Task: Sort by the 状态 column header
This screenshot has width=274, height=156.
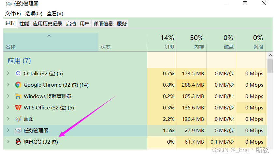Action: pos(123,42)
